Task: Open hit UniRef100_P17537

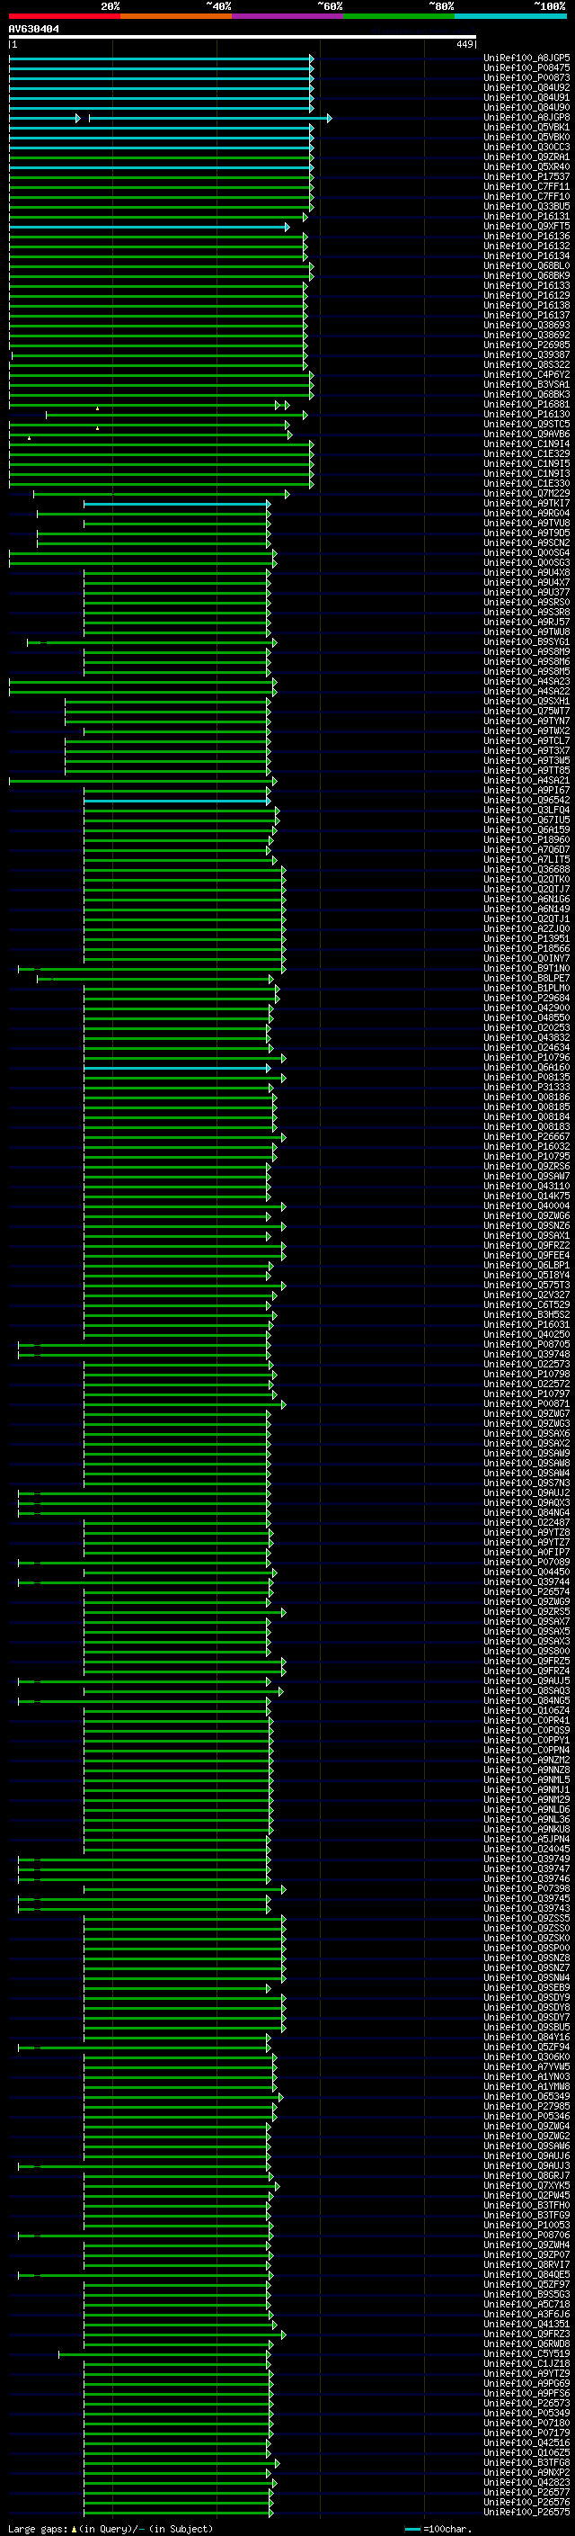Action: coord(526,177)
